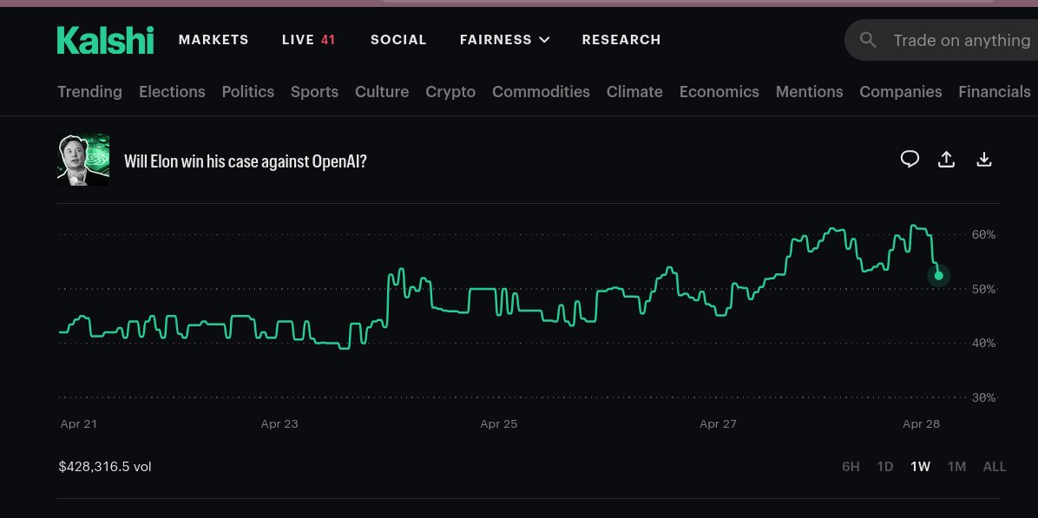Click the 'Apr 21' date label

[x=78, y=424]
